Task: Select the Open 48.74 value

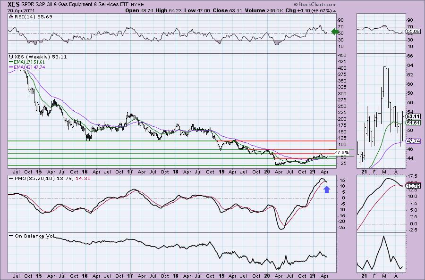Action: (x=139, y=10)
